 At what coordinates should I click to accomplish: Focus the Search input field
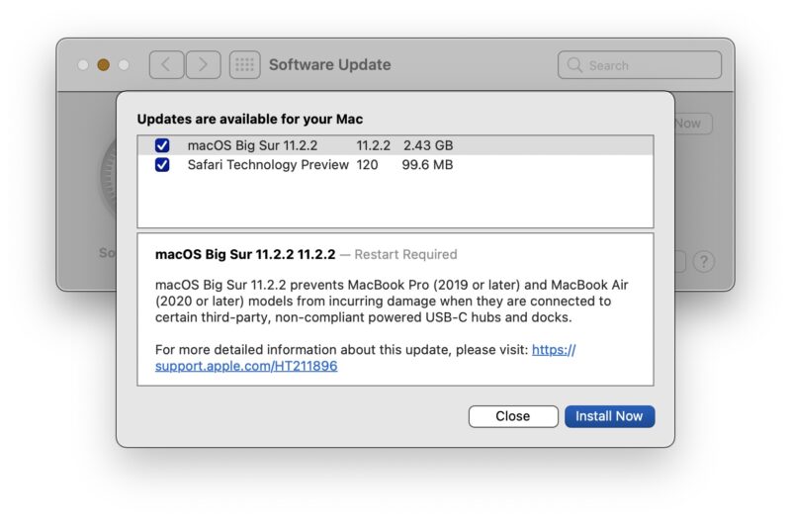pyautogui.click(x=648, y=65)
